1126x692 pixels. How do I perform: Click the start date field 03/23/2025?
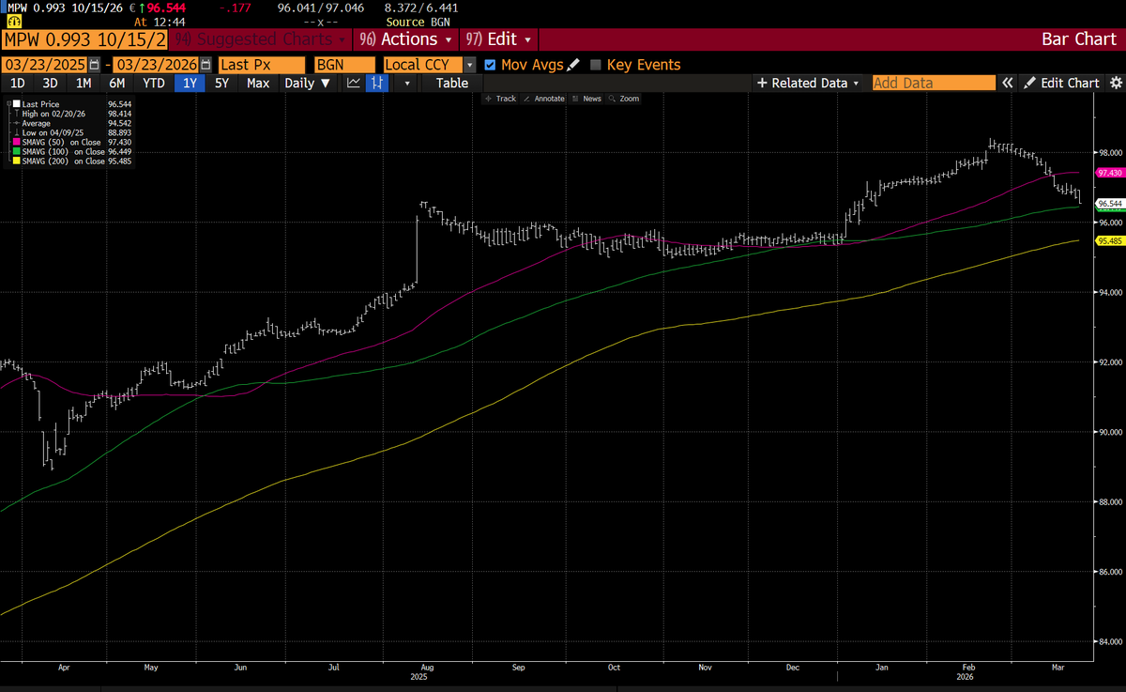tap(44, 65)
